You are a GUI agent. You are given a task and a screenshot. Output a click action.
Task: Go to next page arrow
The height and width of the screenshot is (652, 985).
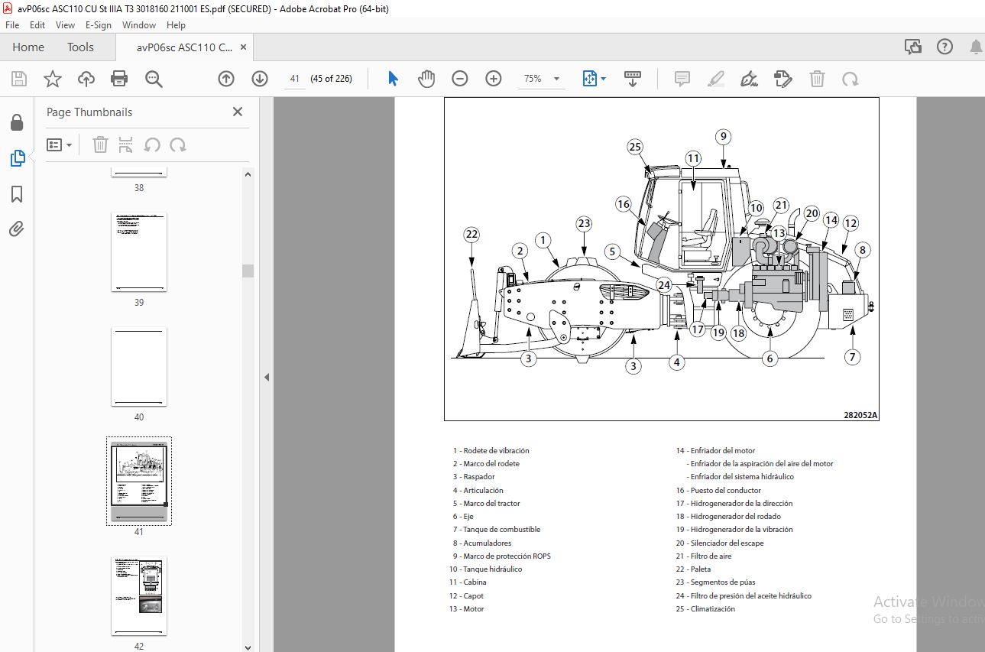pyautogui.click(x=260, y=79)
